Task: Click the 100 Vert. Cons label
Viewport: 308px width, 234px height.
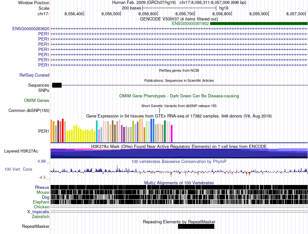Action: (x=18, y=169)
